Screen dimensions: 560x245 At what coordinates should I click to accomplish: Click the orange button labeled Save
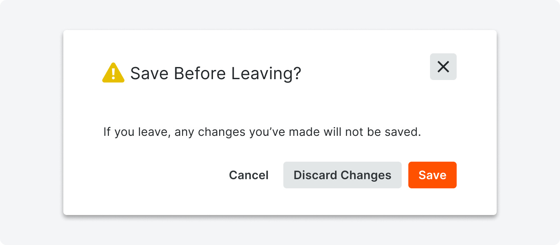[x=432, y=175]
